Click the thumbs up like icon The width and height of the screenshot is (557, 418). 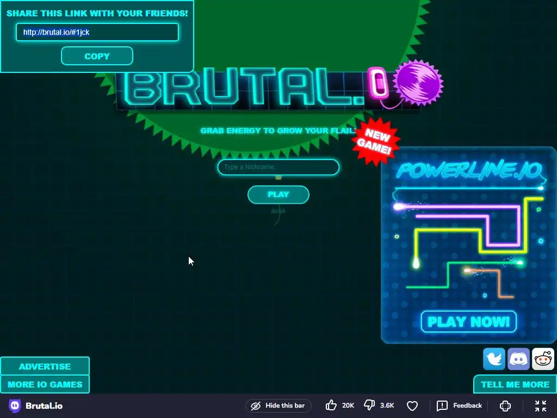(x=331, y=405)
